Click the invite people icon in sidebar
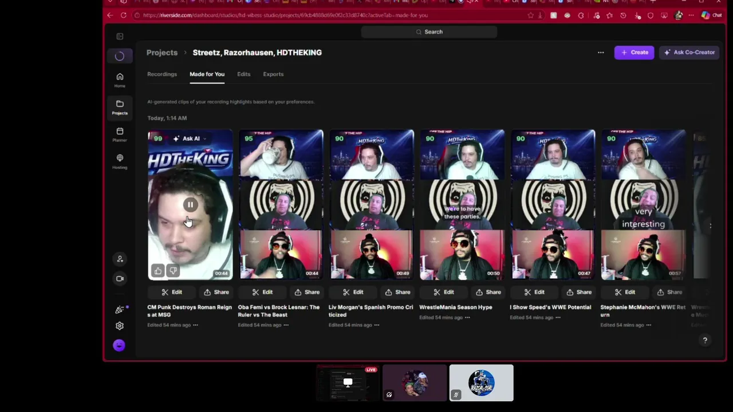 (x=120, y=259)
